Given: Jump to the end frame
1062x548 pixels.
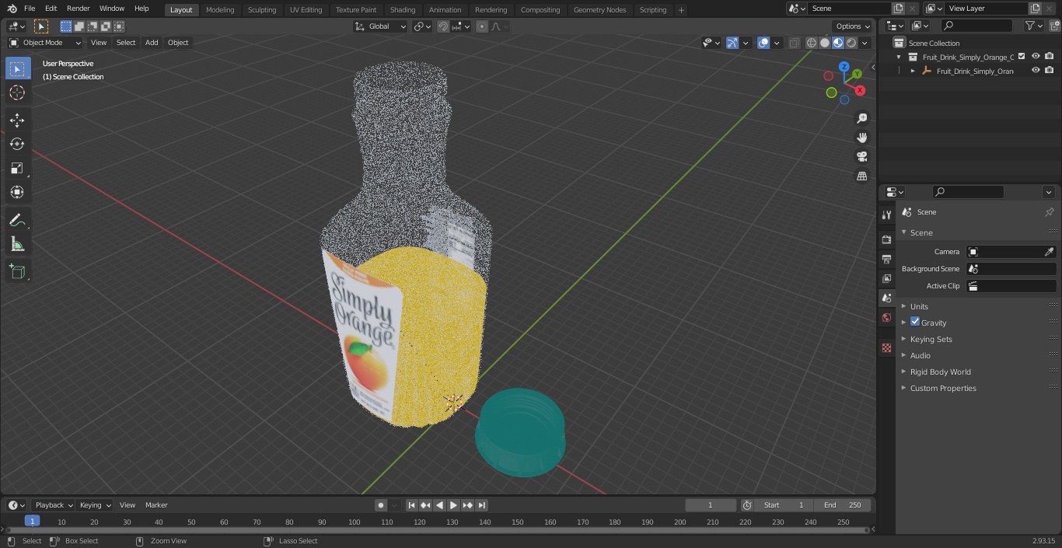Looking at the screenshot, I should (481, 505).
